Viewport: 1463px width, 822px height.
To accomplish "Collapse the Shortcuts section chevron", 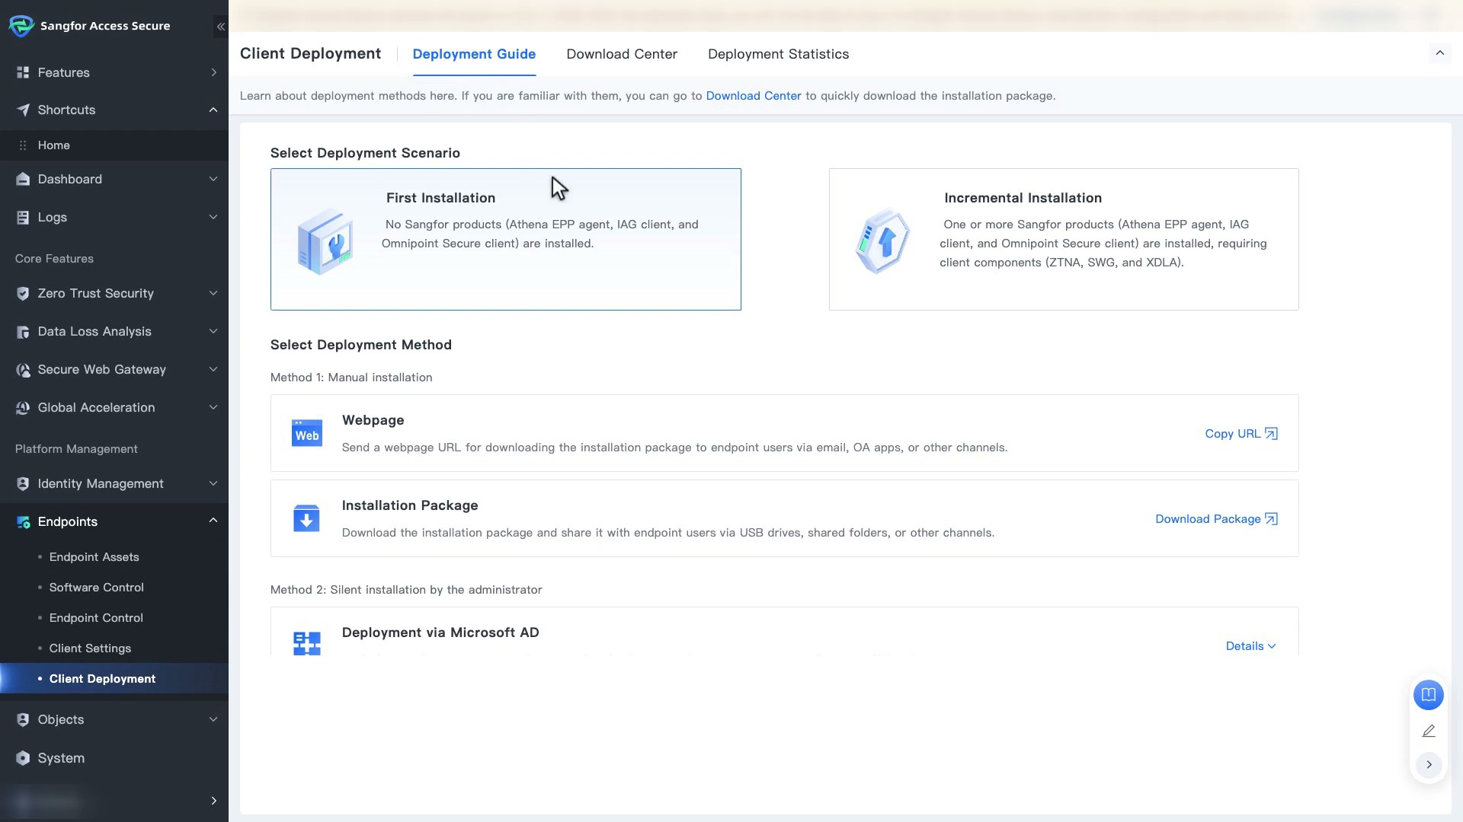I will pyautogui.click(x=213, y=110).
